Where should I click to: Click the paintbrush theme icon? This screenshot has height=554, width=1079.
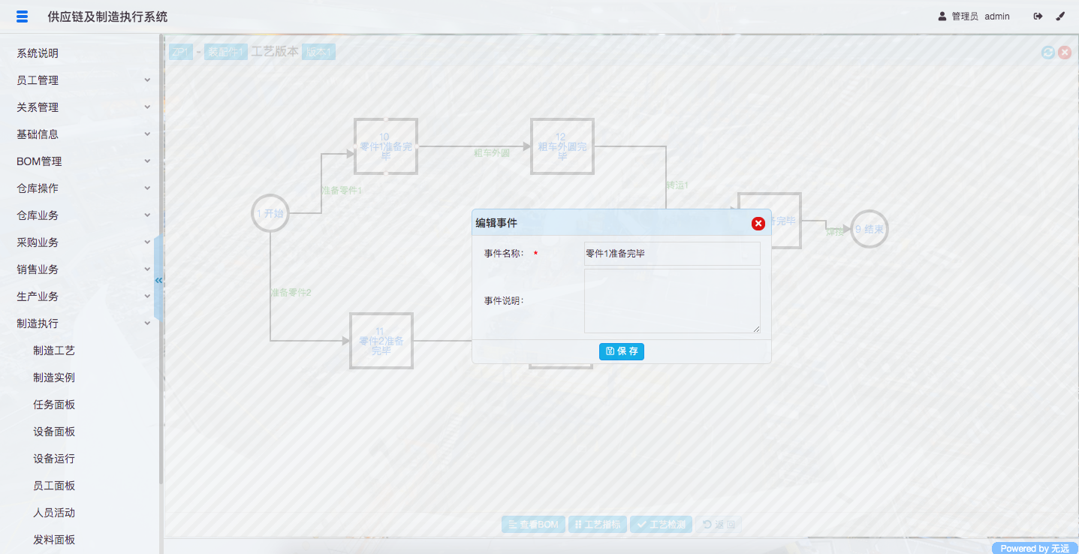pos(1060,17)
